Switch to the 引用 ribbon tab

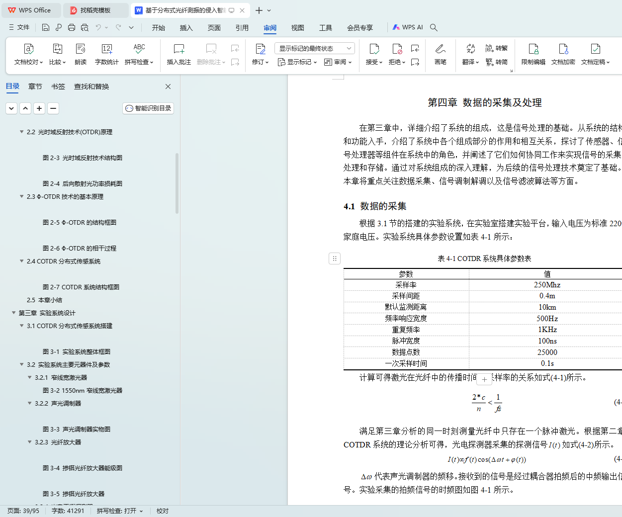click(x=242, y=28)
